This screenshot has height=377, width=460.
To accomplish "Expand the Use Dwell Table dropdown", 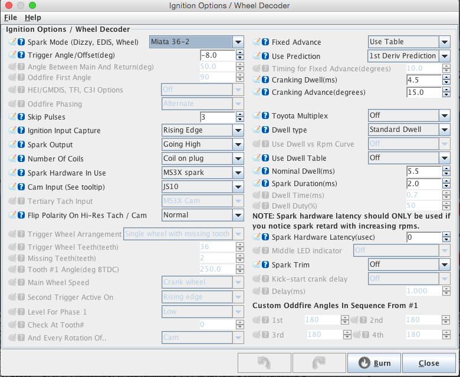I will 409,158.
